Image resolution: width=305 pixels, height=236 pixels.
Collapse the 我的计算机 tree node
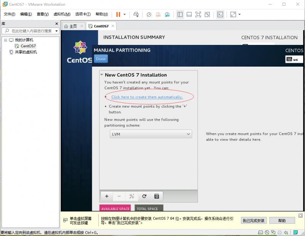(5, 40)
